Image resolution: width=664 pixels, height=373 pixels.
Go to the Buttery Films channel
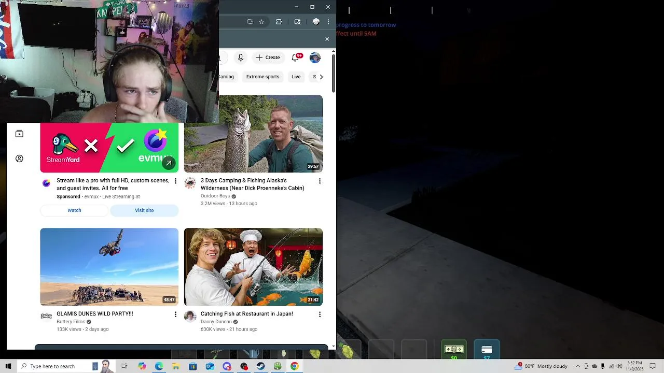tap(71, 322)
